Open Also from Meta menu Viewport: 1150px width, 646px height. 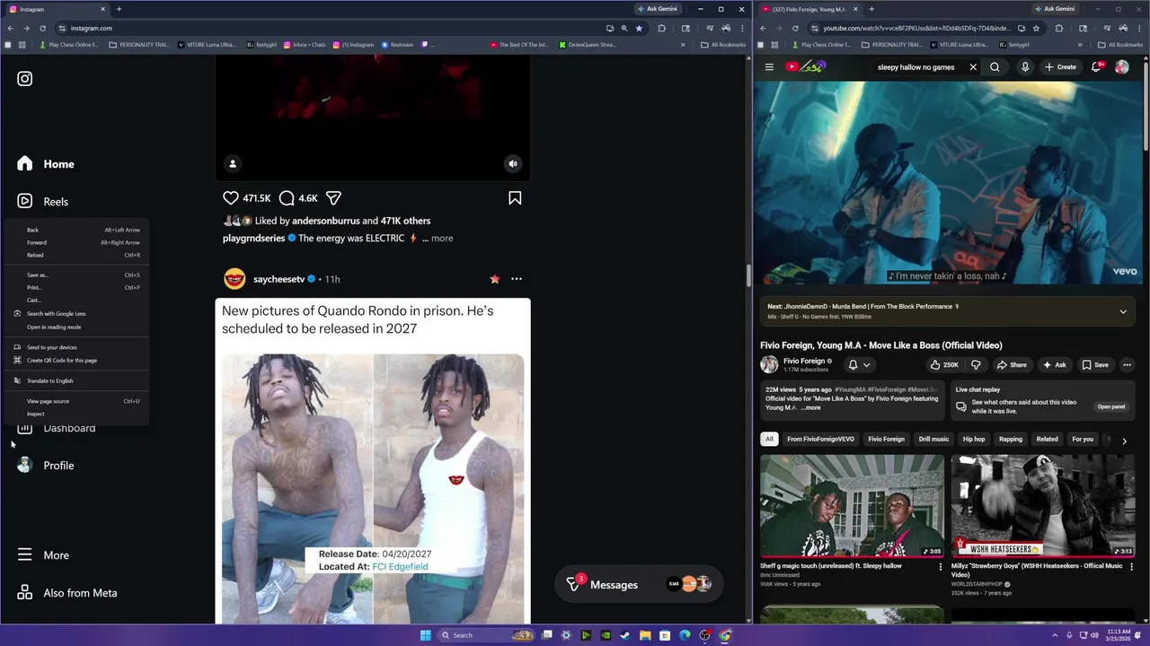(67, 593)
